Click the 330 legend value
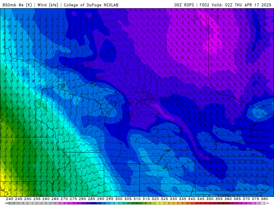The width and height of the screenshot is (274, 205). coord(173,199)
